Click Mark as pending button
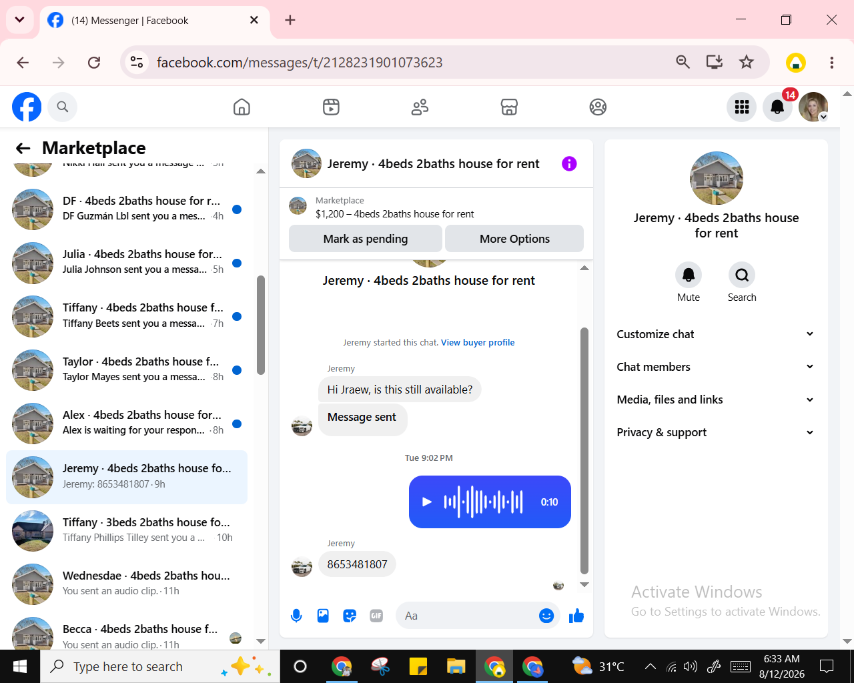 click(x=366, y=239)
